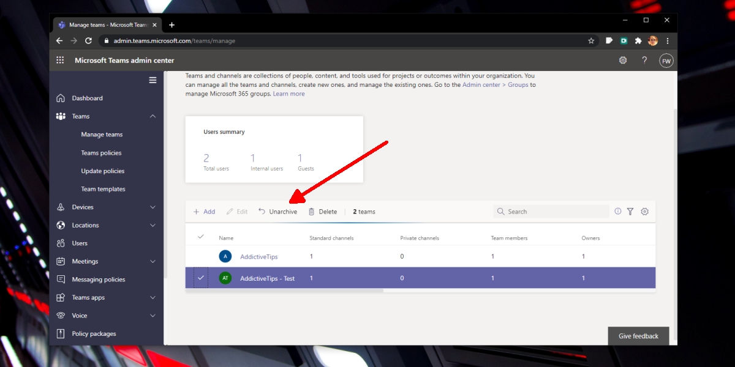Open the Admin center > Groups link
This screenshot has width=735, height=367.
click(496, 85)
